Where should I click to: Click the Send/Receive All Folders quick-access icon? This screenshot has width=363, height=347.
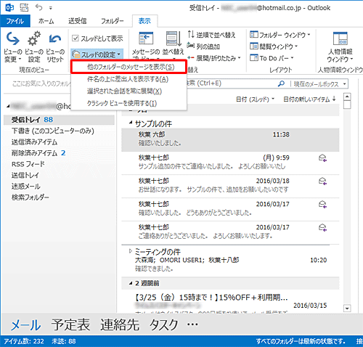point(24,8)
